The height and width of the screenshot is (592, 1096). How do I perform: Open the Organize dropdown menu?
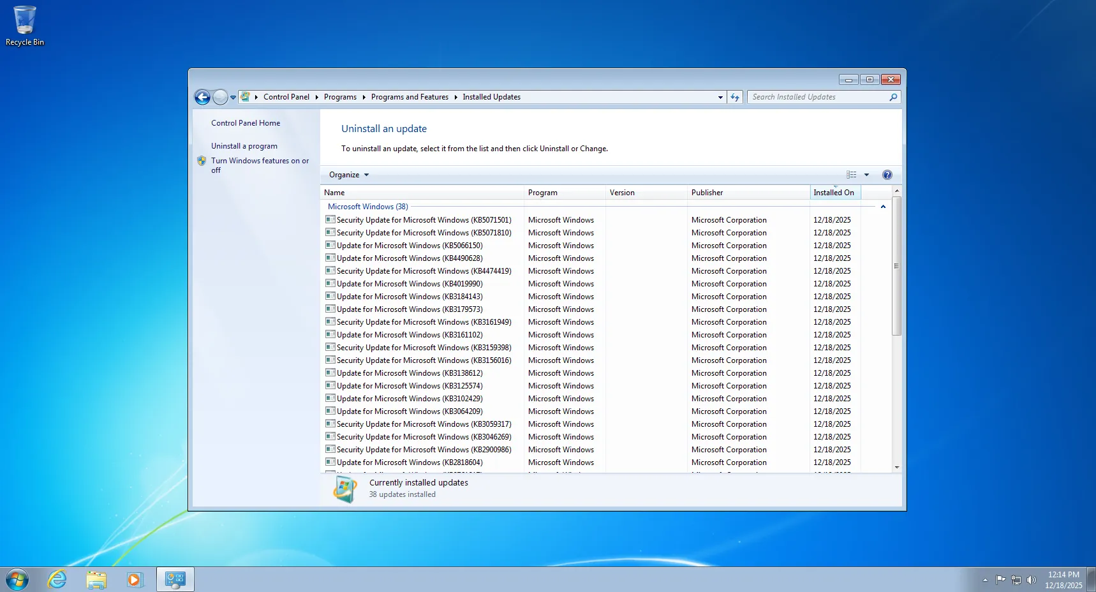(x=349, y=175)
